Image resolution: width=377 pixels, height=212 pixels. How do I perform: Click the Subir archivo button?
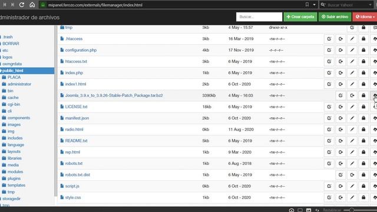point(335,17)
